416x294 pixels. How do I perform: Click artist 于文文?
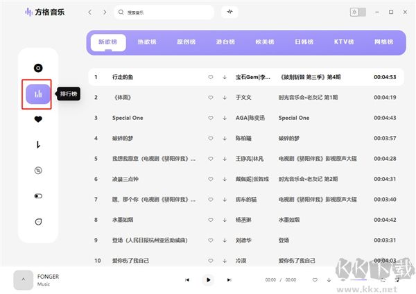243,97
